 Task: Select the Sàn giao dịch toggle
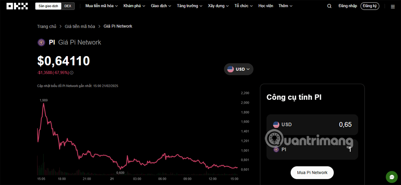click(x=49, y=6)
